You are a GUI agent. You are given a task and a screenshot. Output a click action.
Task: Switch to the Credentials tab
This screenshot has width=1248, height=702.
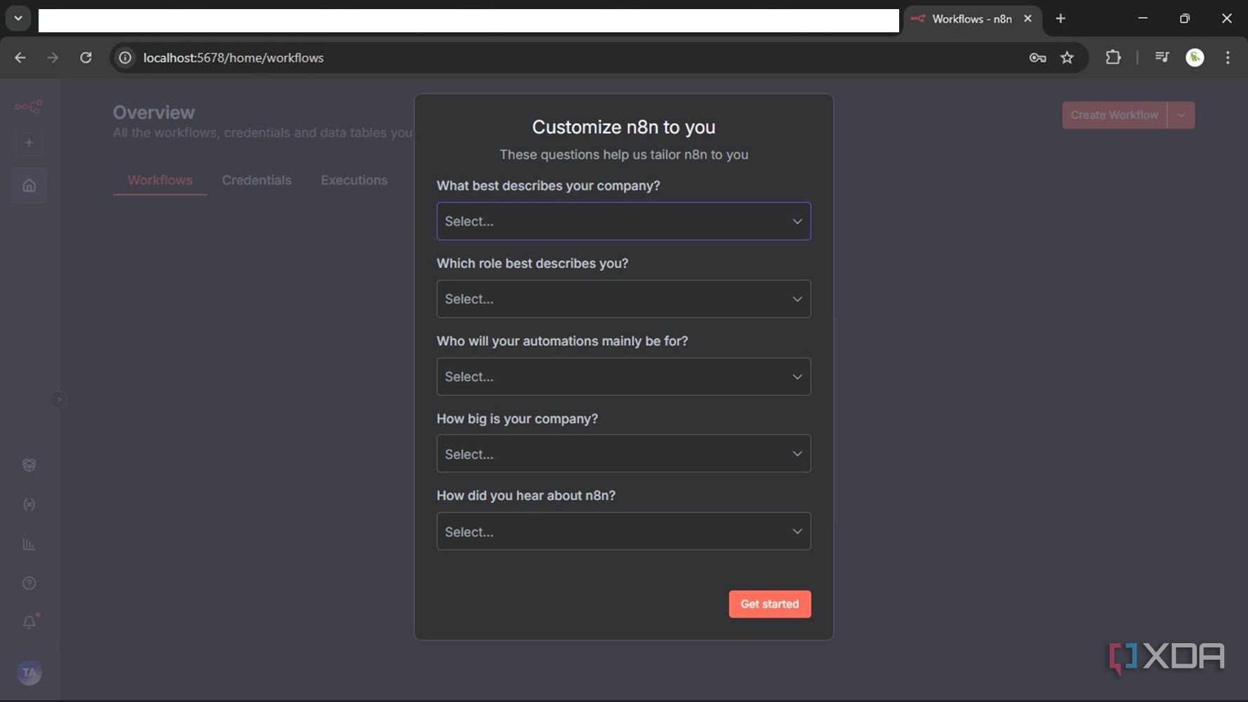256,180
